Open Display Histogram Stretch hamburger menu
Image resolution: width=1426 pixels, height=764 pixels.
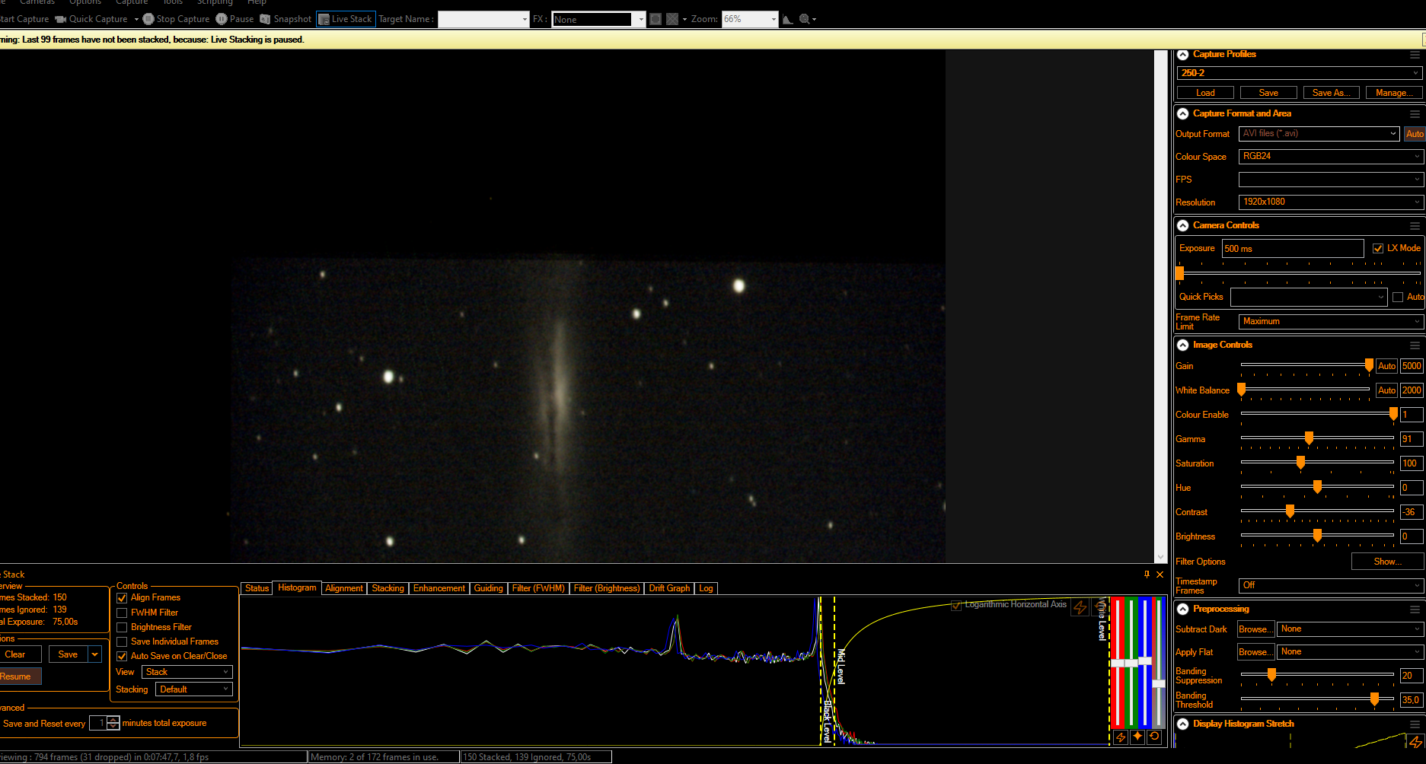point(1415,724)
